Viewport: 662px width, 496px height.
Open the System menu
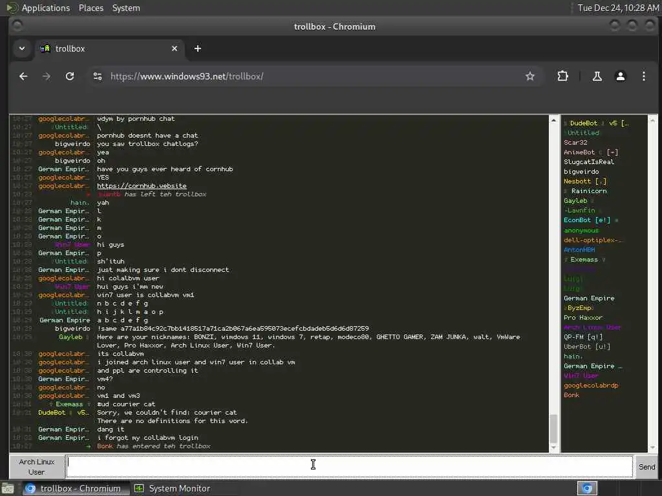pos(126,8)
